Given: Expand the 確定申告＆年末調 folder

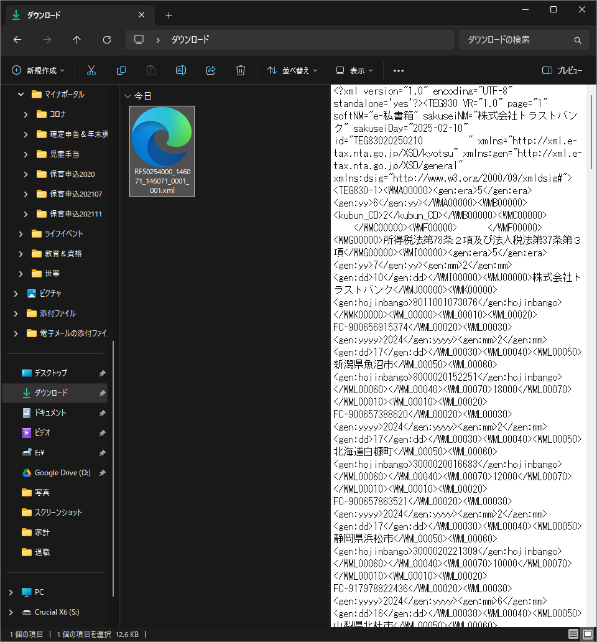Looking at the screenshot, I should tap(25, 134).
